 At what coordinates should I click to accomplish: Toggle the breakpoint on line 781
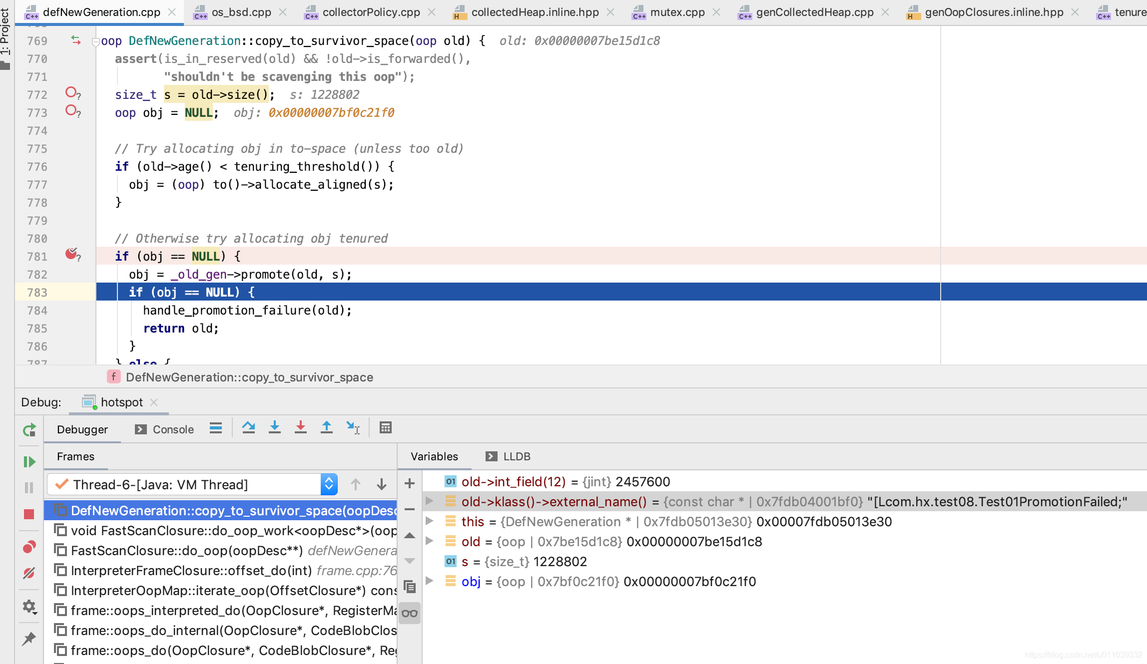[x=71, y=254]
